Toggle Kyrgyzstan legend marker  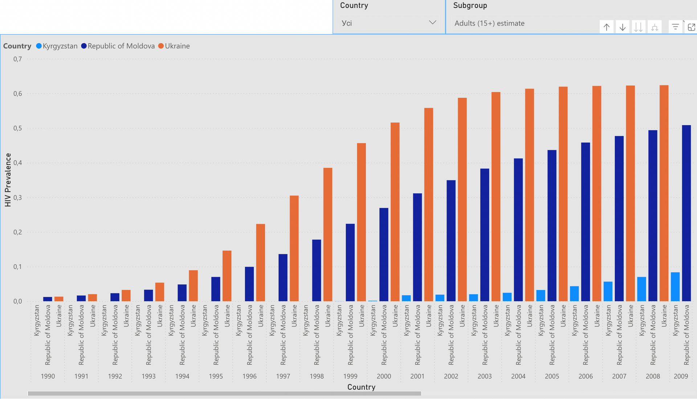(39, 46)
